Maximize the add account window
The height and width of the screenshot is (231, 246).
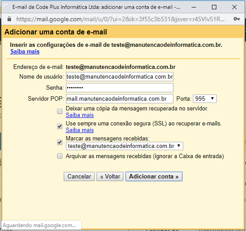(x=214, y=7)
